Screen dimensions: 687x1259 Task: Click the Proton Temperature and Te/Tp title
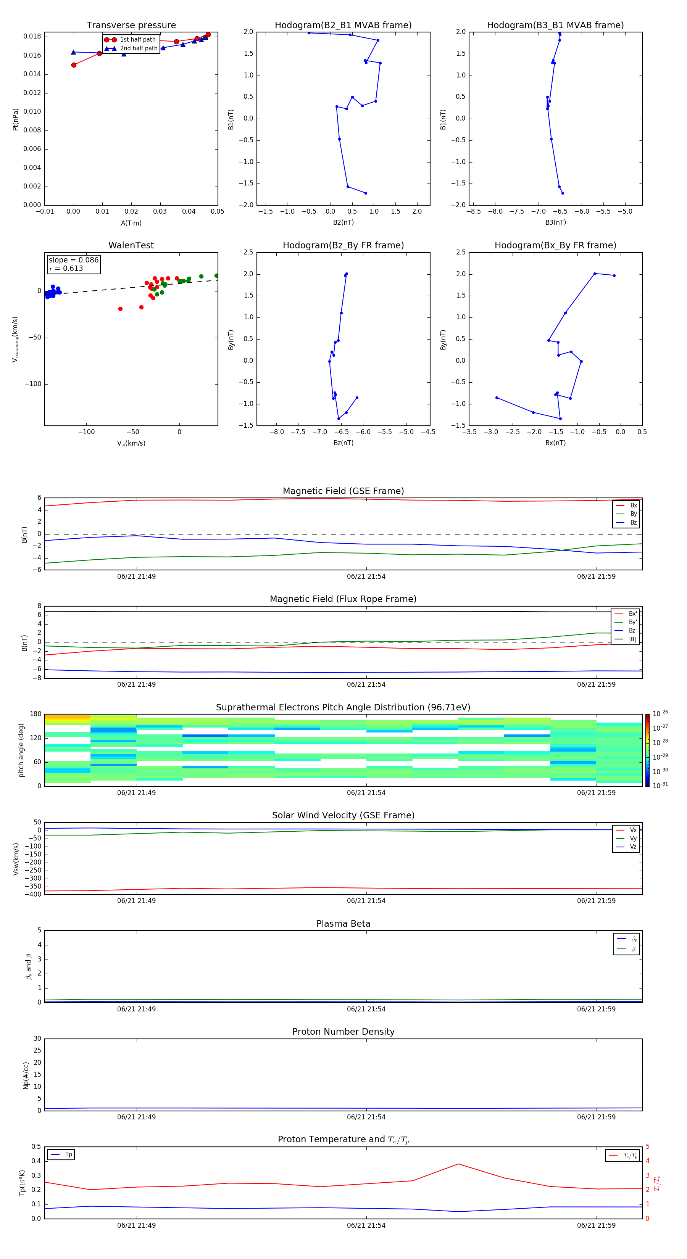[343, 1140]
